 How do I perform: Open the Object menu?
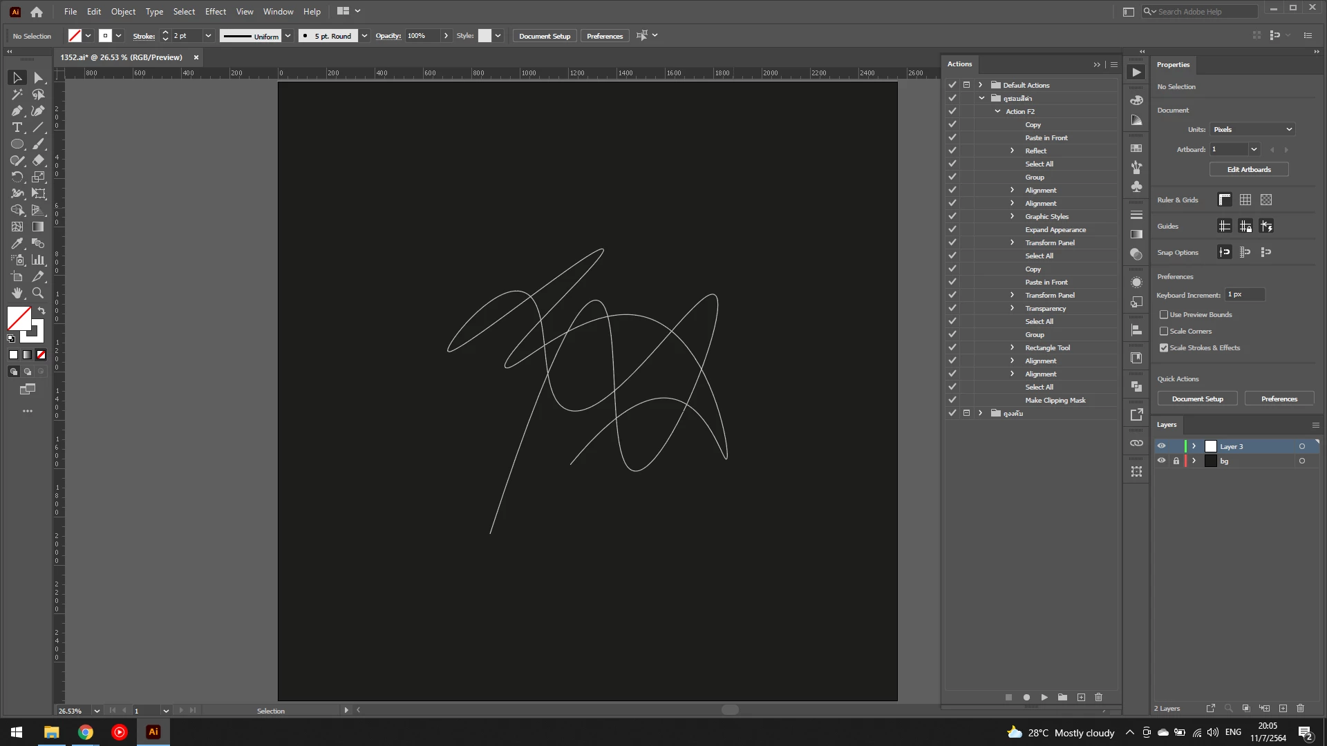123,12
